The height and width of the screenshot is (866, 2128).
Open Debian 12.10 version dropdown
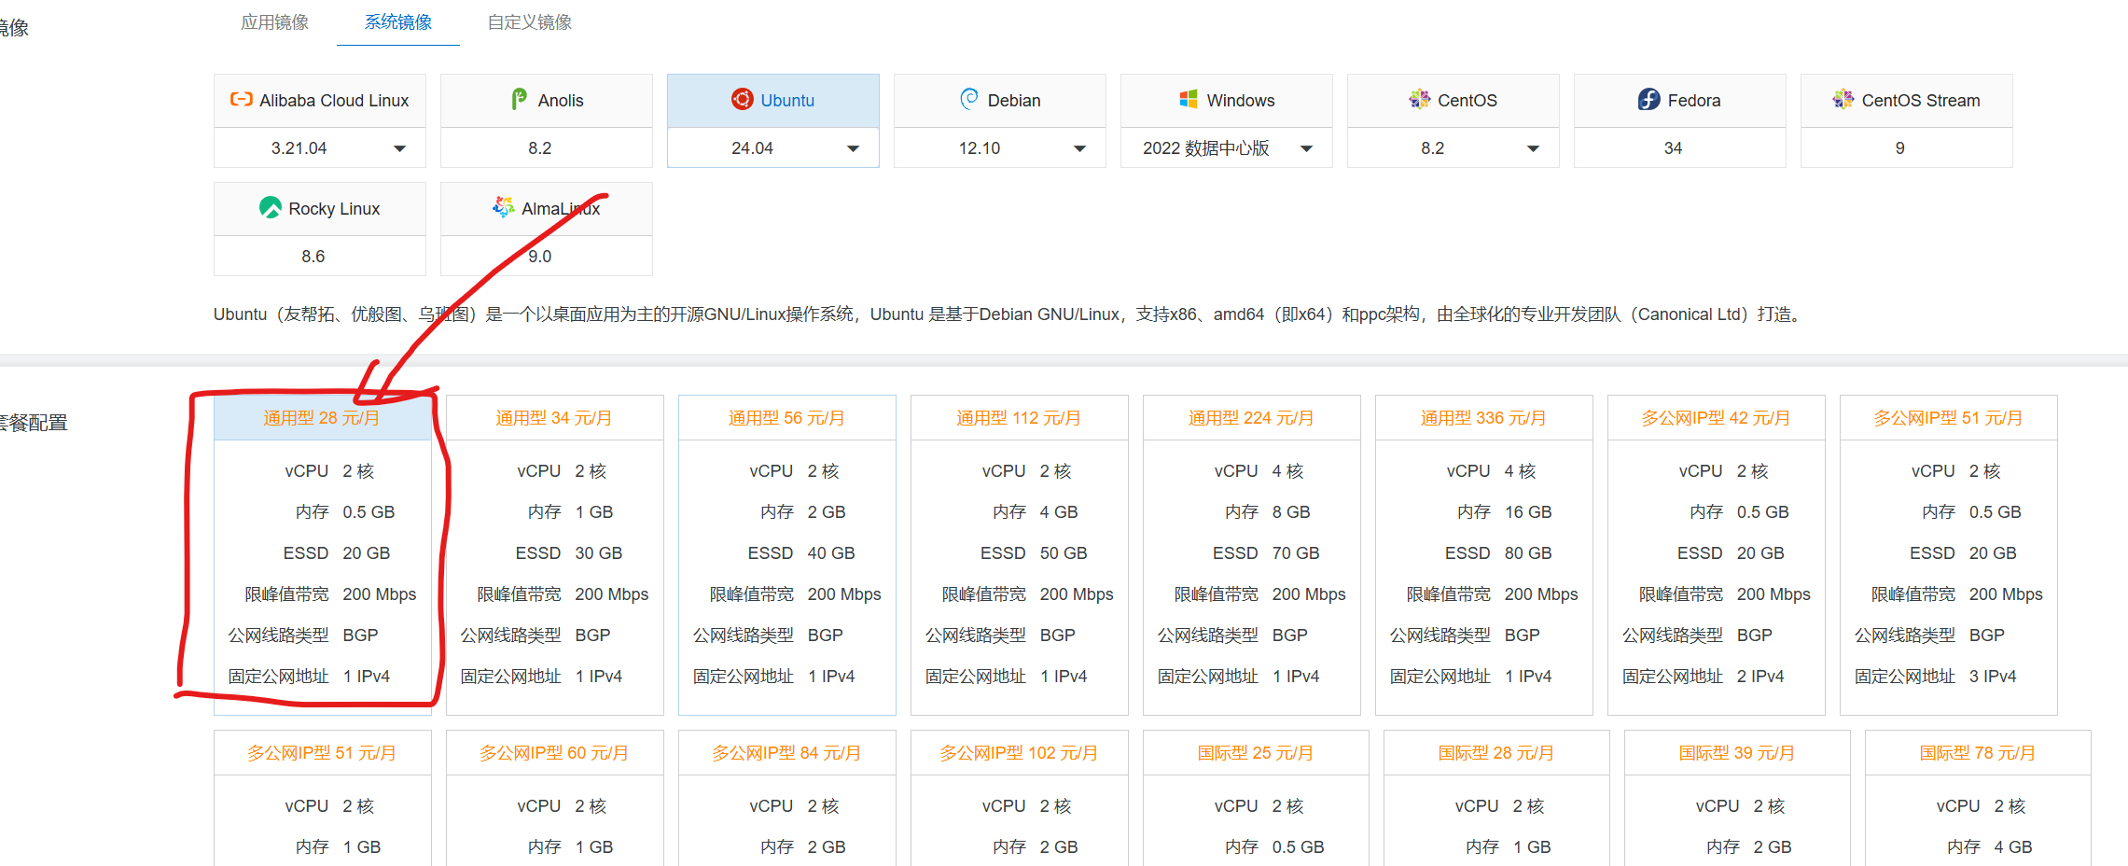tap(1000, 148)
